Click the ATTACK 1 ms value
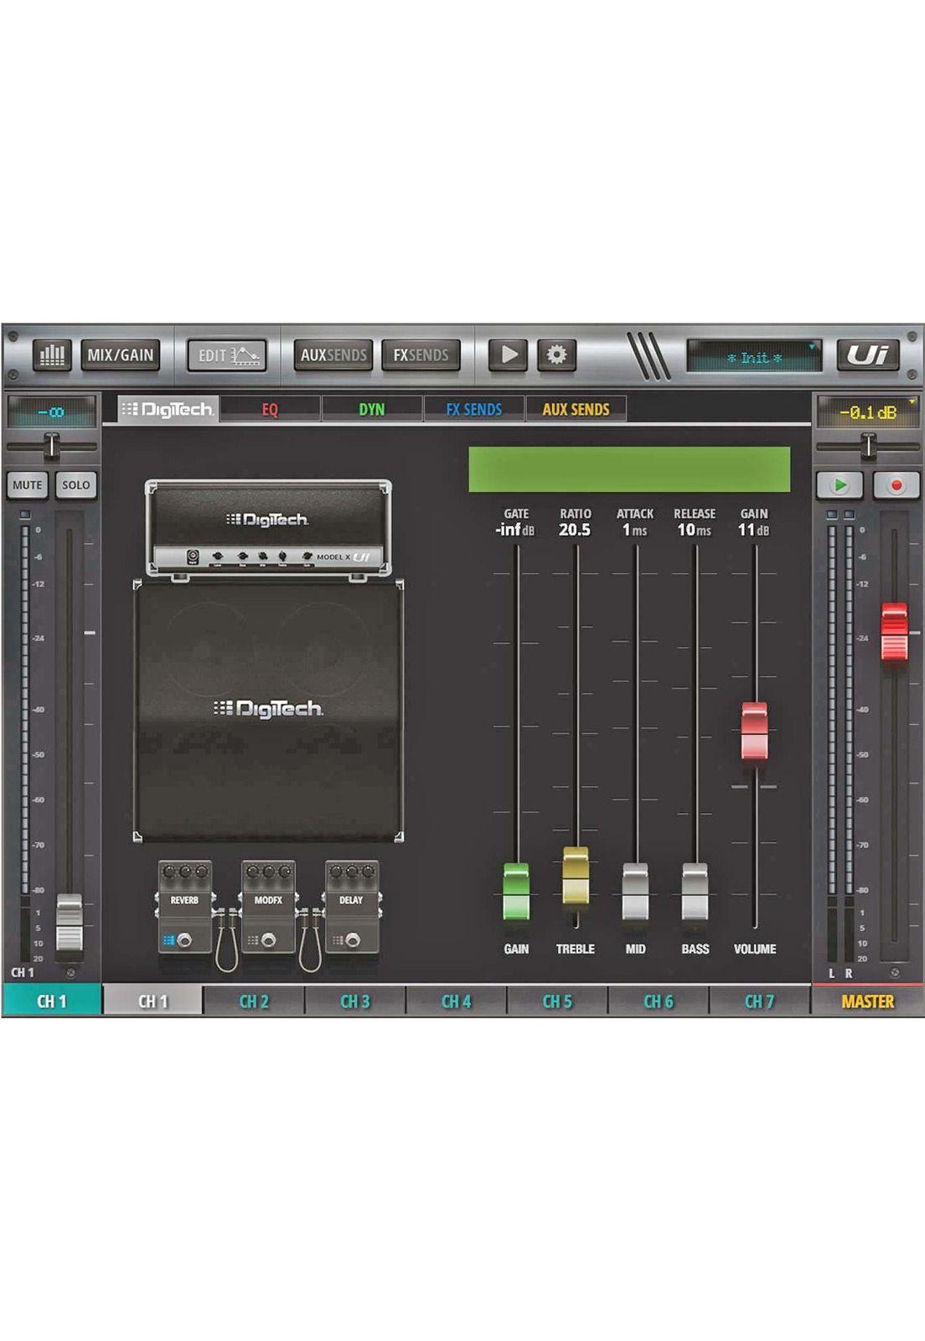 coord(634,530)
